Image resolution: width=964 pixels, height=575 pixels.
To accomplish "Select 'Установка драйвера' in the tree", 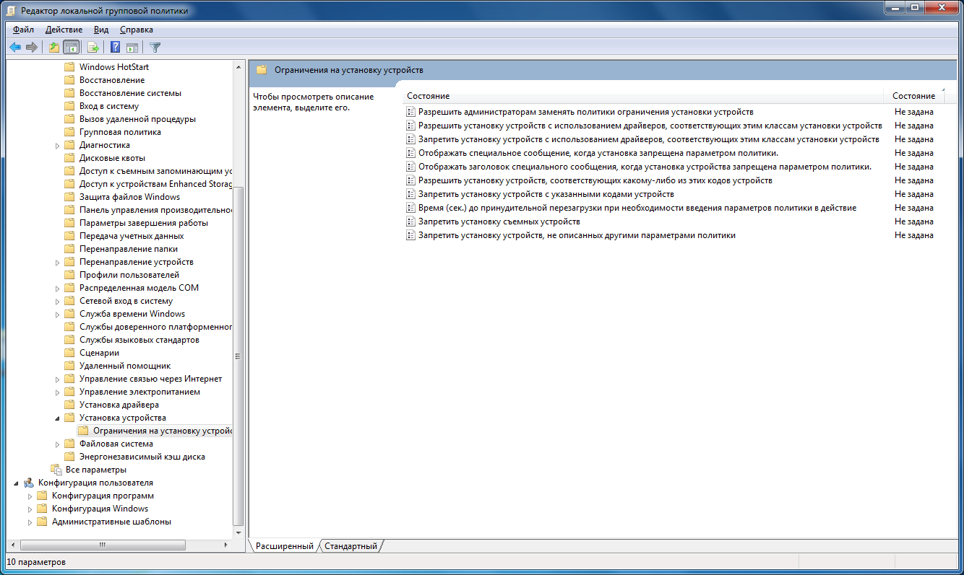I will 119,405.
